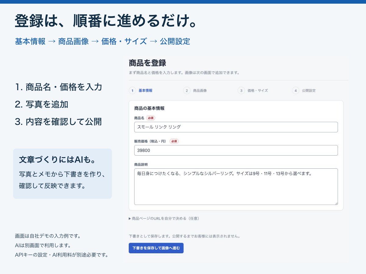Screen dimensions: 366x274
Task: Click note 画面は自社デモの入力例です。
Action: click(48, 236)
